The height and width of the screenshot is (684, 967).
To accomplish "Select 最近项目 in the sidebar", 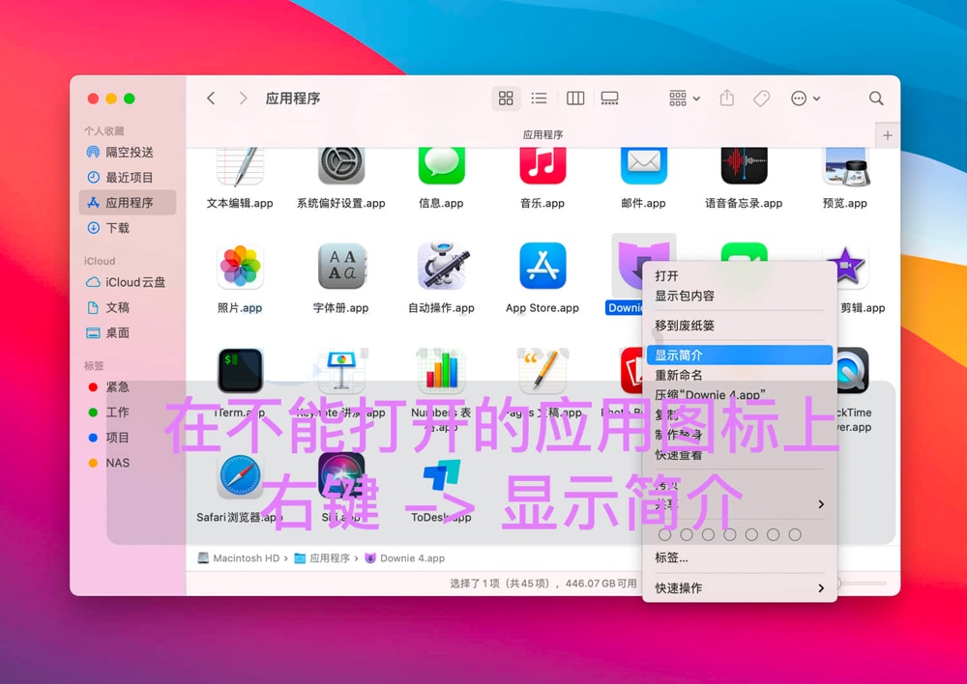I will 128,178.
